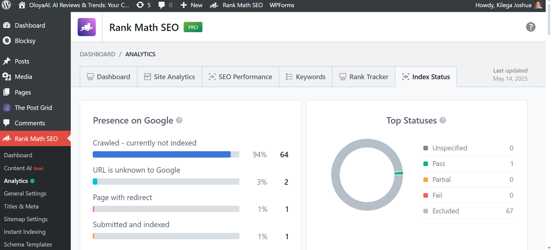The height and width of the screenshot is (250, 552).
Task: Click the user avatar next to Kilega Joshua
Action: 538,5
